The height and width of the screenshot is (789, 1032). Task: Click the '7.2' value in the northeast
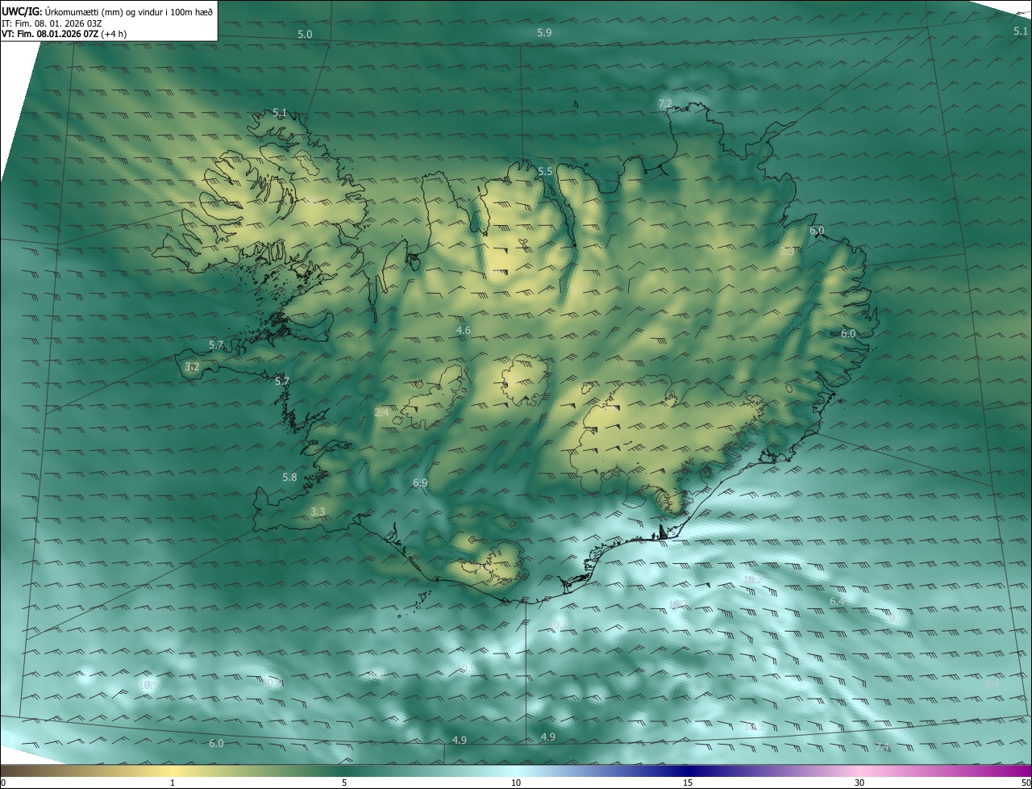coord(665,104)
